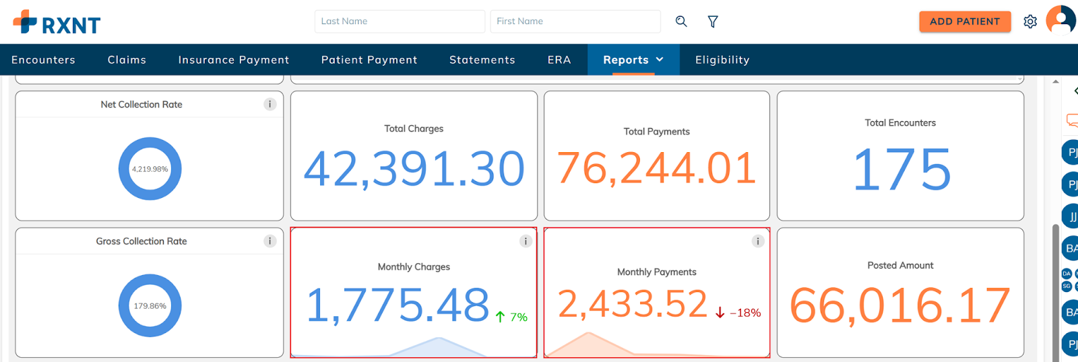Select the JJ avatar in sidebar
1078x362 pixels.
[x=1071, y=217]
